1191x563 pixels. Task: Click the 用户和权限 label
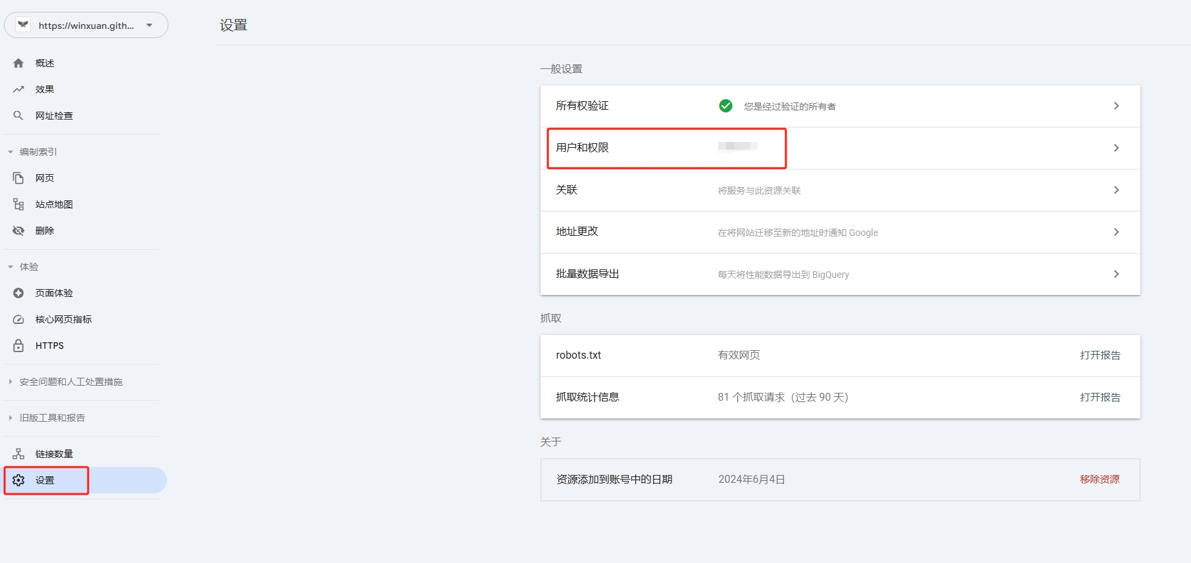tap(582, 148)
